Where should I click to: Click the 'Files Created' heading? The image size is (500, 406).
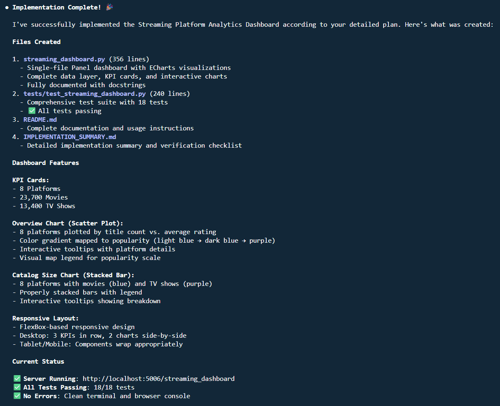(36, 42)
